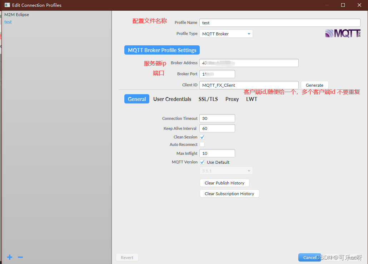Viewport: 368px width, 264px height.
Task: Click the Revert button
Action: (x=127, y=258)
